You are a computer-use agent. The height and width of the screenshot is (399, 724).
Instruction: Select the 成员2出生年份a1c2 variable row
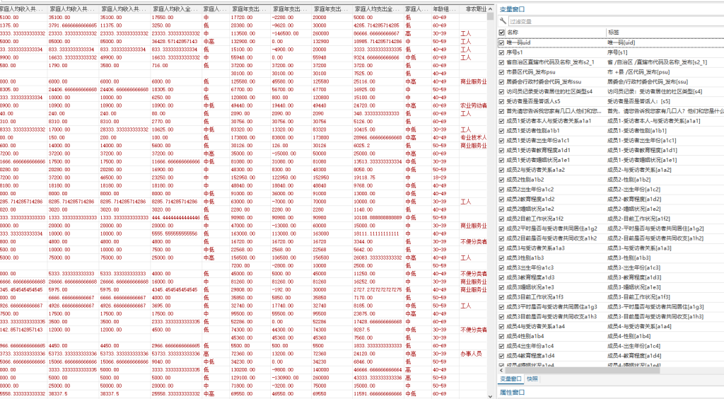tap(612, 190)
